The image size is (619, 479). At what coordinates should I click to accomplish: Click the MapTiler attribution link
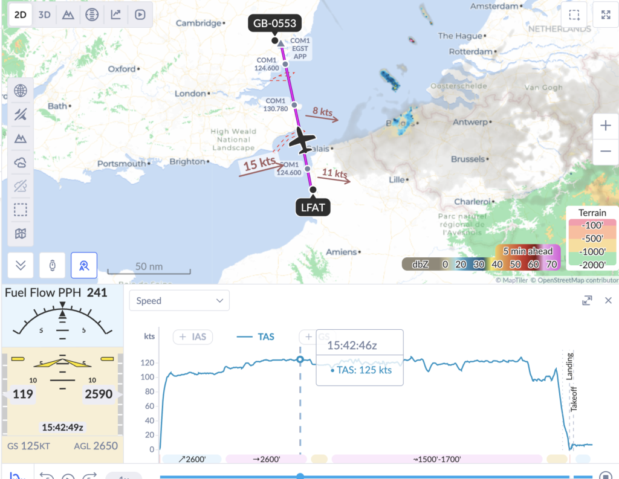(511, 280)
